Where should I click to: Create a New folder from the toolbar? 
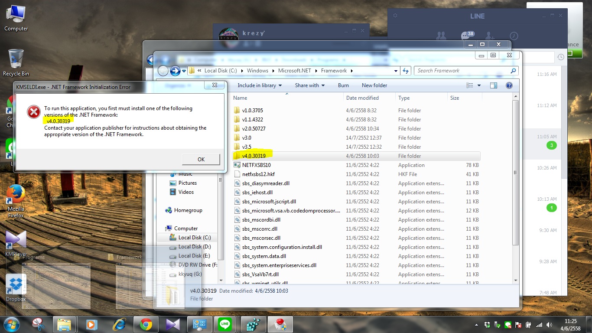374,85
